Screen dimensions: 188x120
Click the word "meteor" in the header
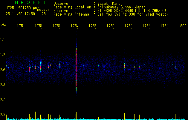(x=43, y=10)
